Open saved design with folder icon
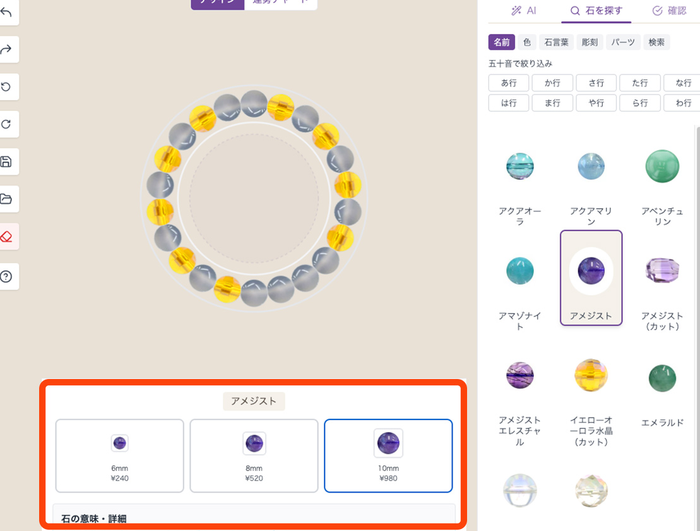 click(x=6, y=199)
